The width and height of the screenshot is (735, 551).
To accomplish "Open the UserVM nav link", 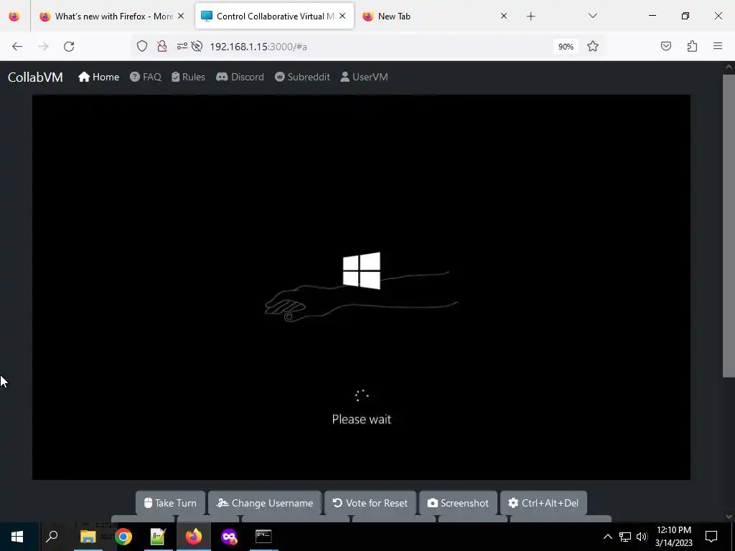I will (x=364, y=77).
